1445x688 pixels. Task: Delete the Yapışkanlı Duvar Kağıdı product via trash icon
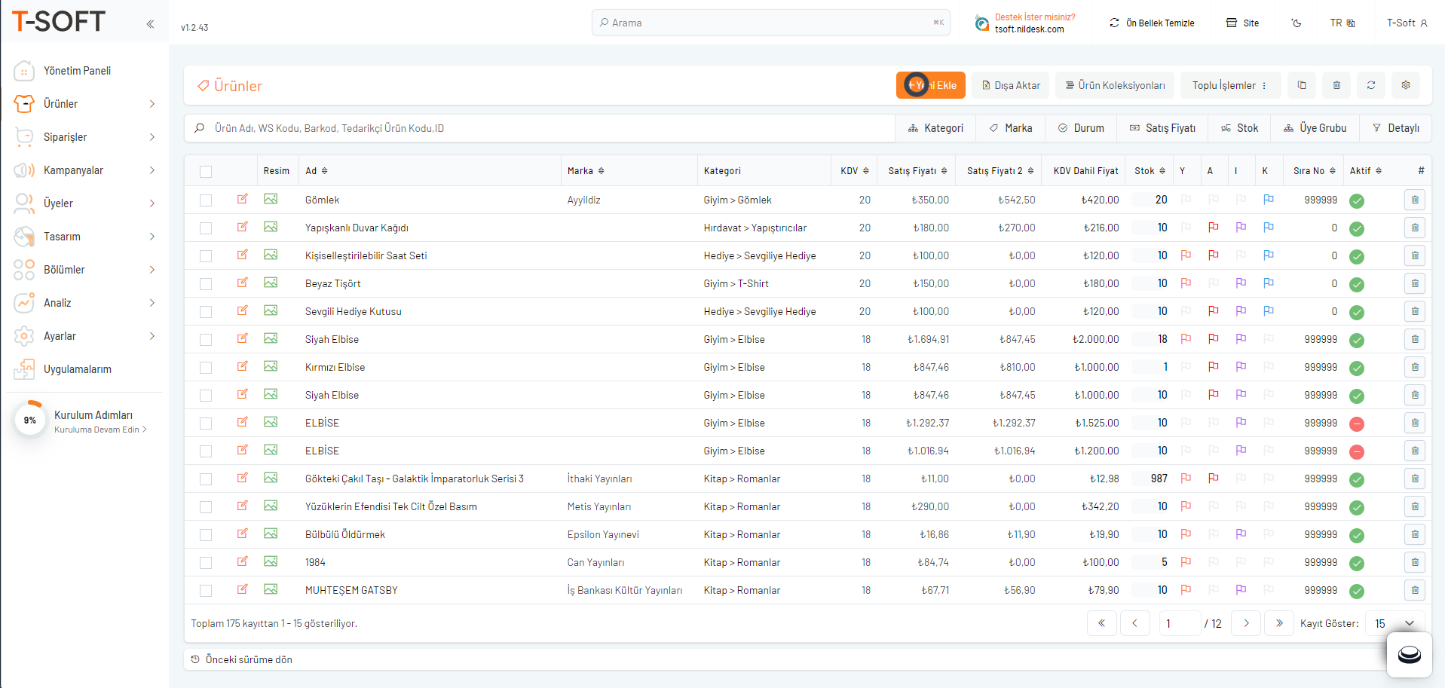coord(1414,228)
